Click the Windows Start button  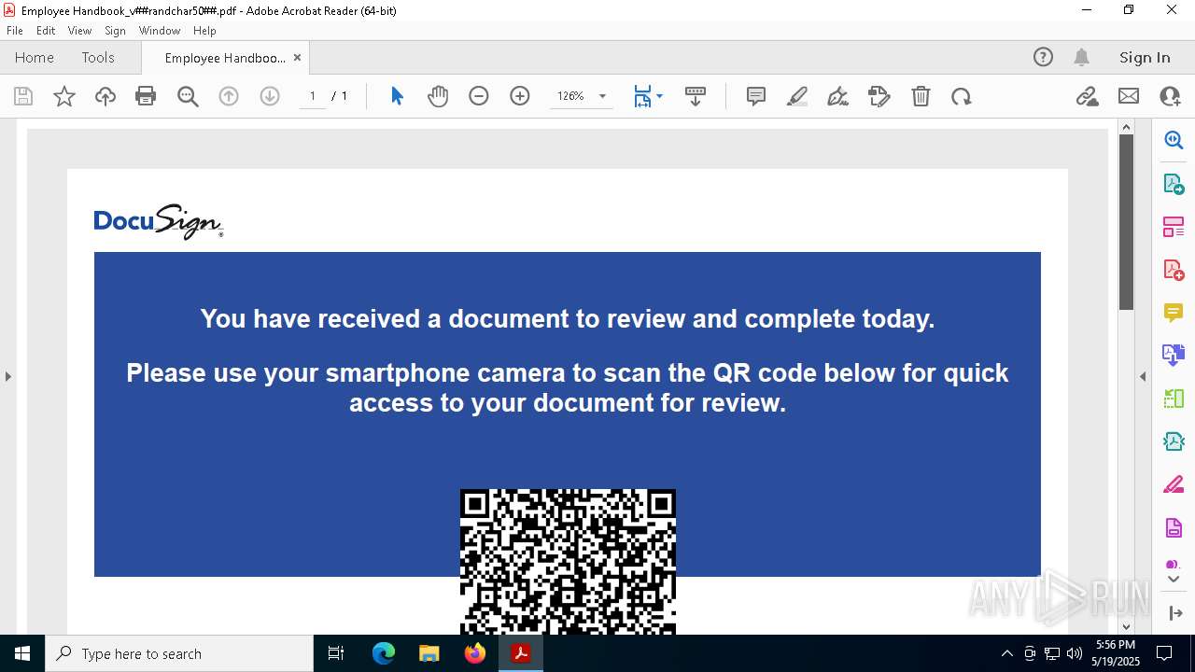[x=22, y=653]
